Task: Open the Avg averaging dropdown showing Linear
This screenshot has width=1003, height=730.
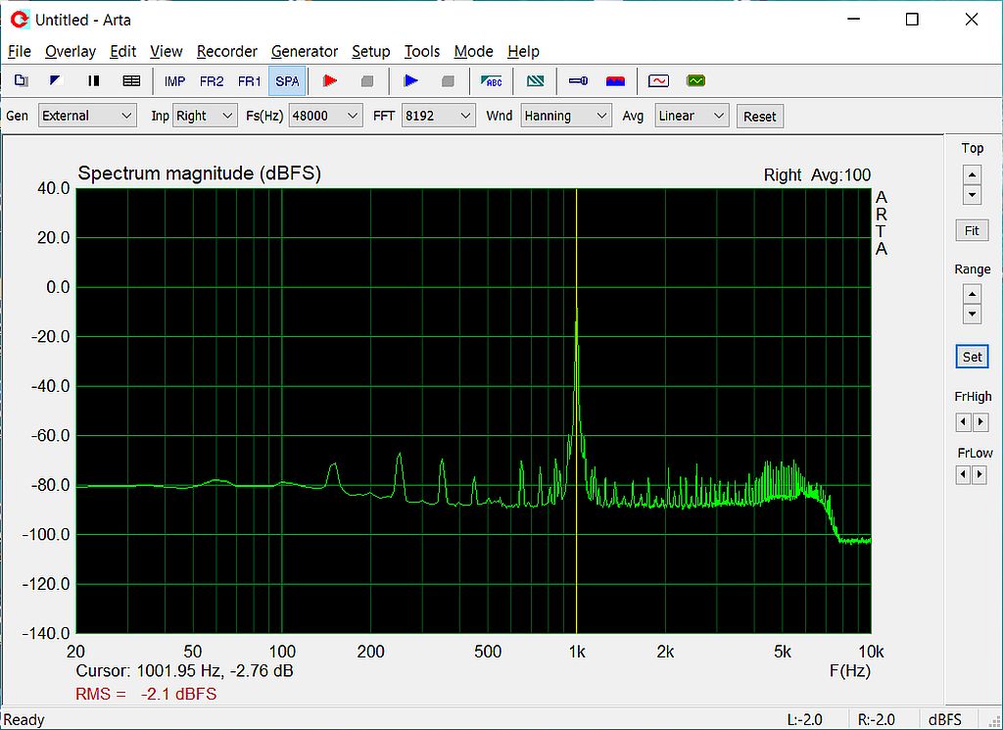Action: tap(693, 116)
